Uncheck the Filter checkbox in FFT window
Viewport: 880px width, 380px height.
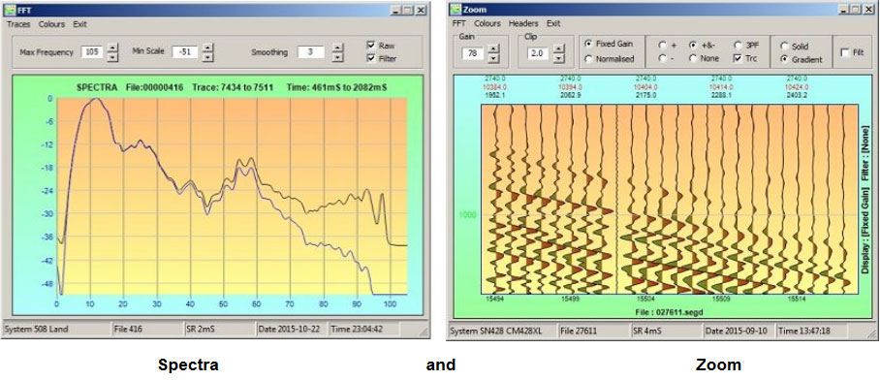point(370,57)
